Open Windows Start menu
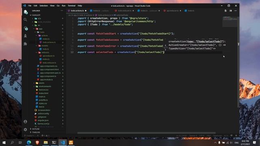Screen dimensions: 260x146 [4, 142]
